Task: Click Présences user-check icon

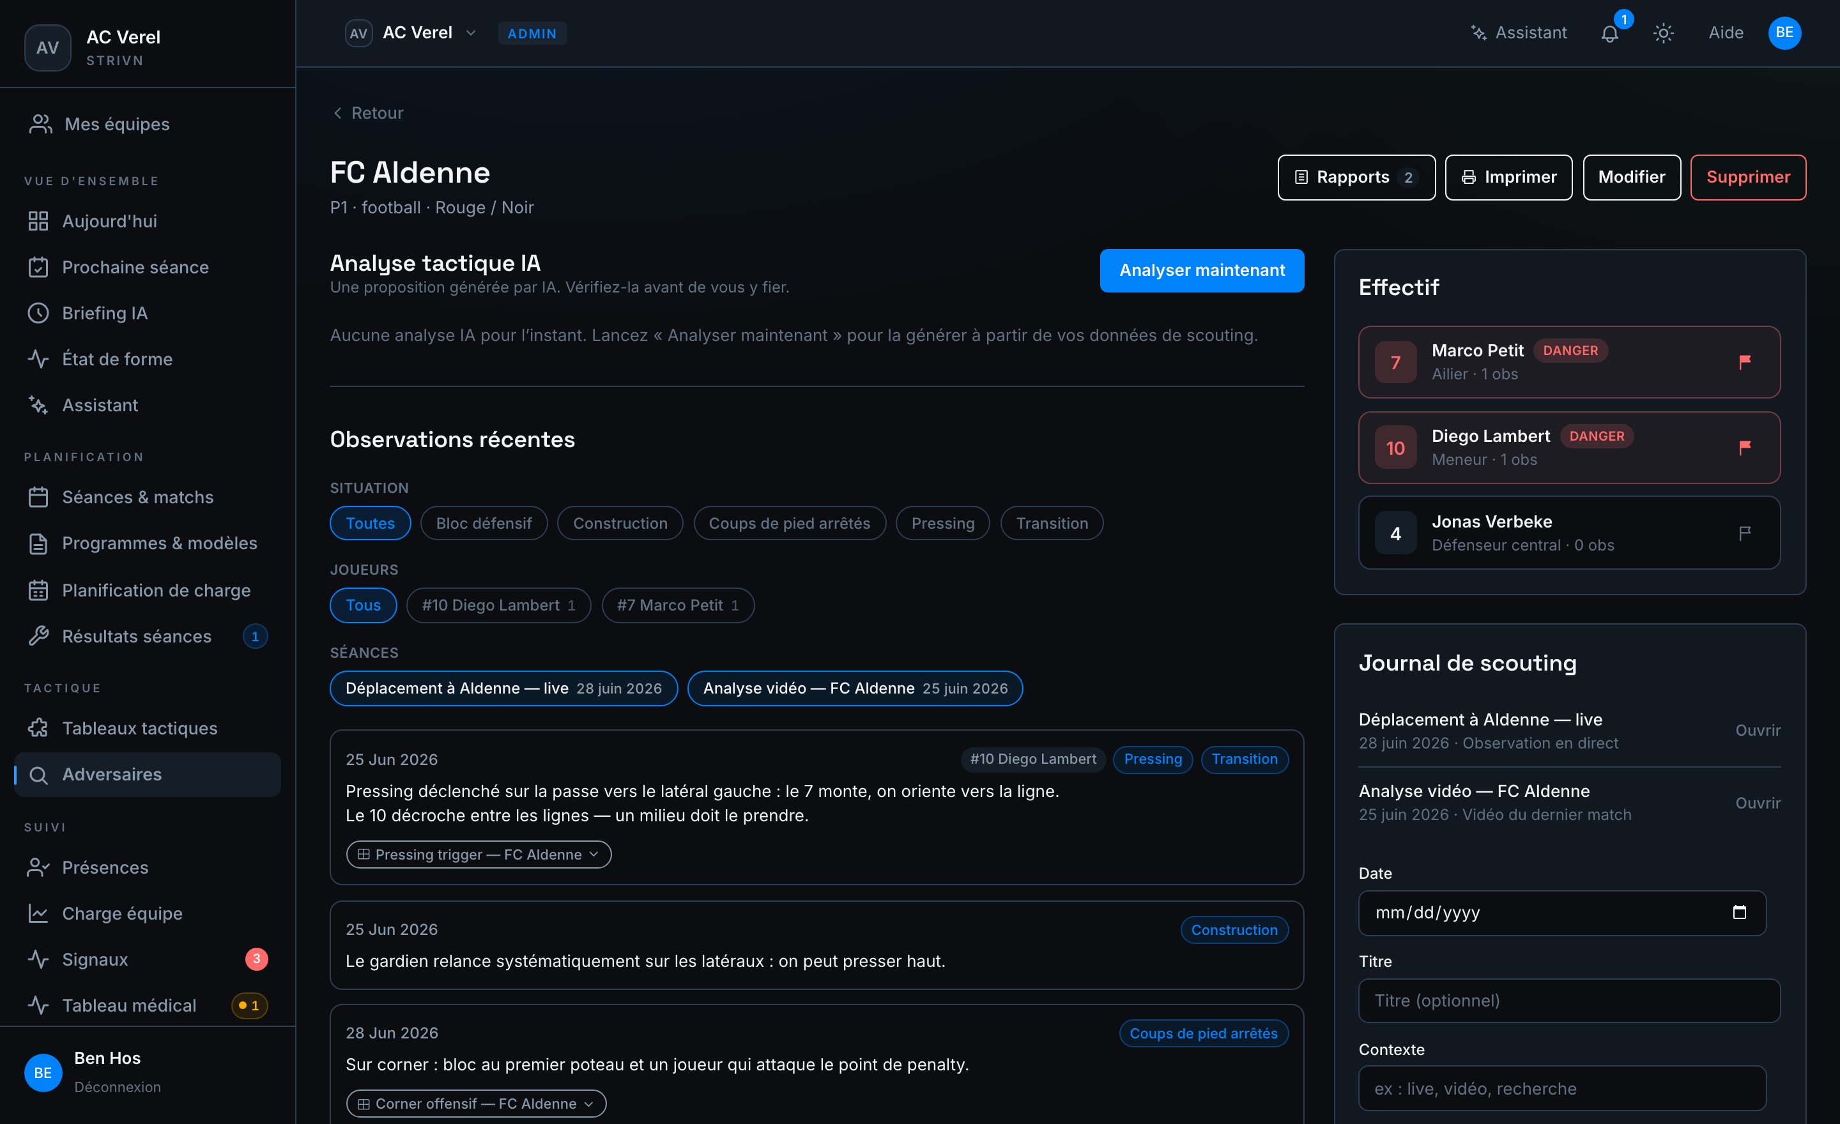Action: [x=38, y=867]
